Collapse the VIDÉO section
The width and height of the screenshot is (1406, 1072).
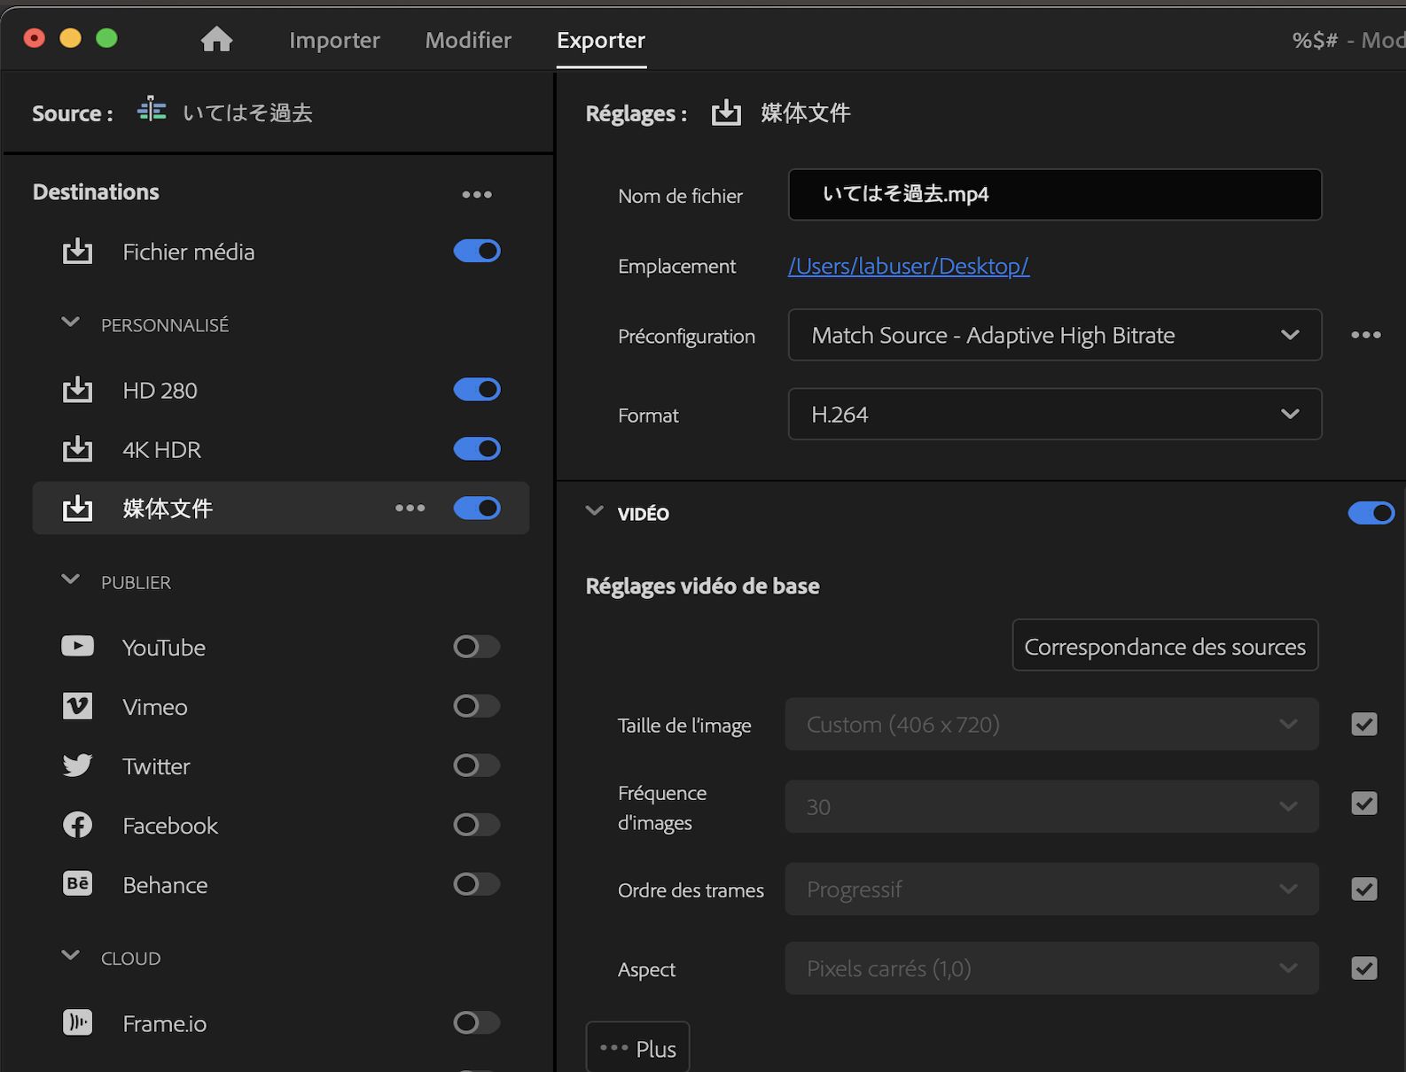click(x=595, y=511)
